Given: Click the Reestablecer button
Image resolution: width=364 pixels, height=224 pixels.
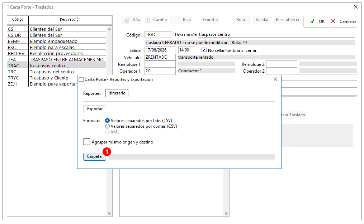Looking at the screenshot, I should click(x=287, y=20).
